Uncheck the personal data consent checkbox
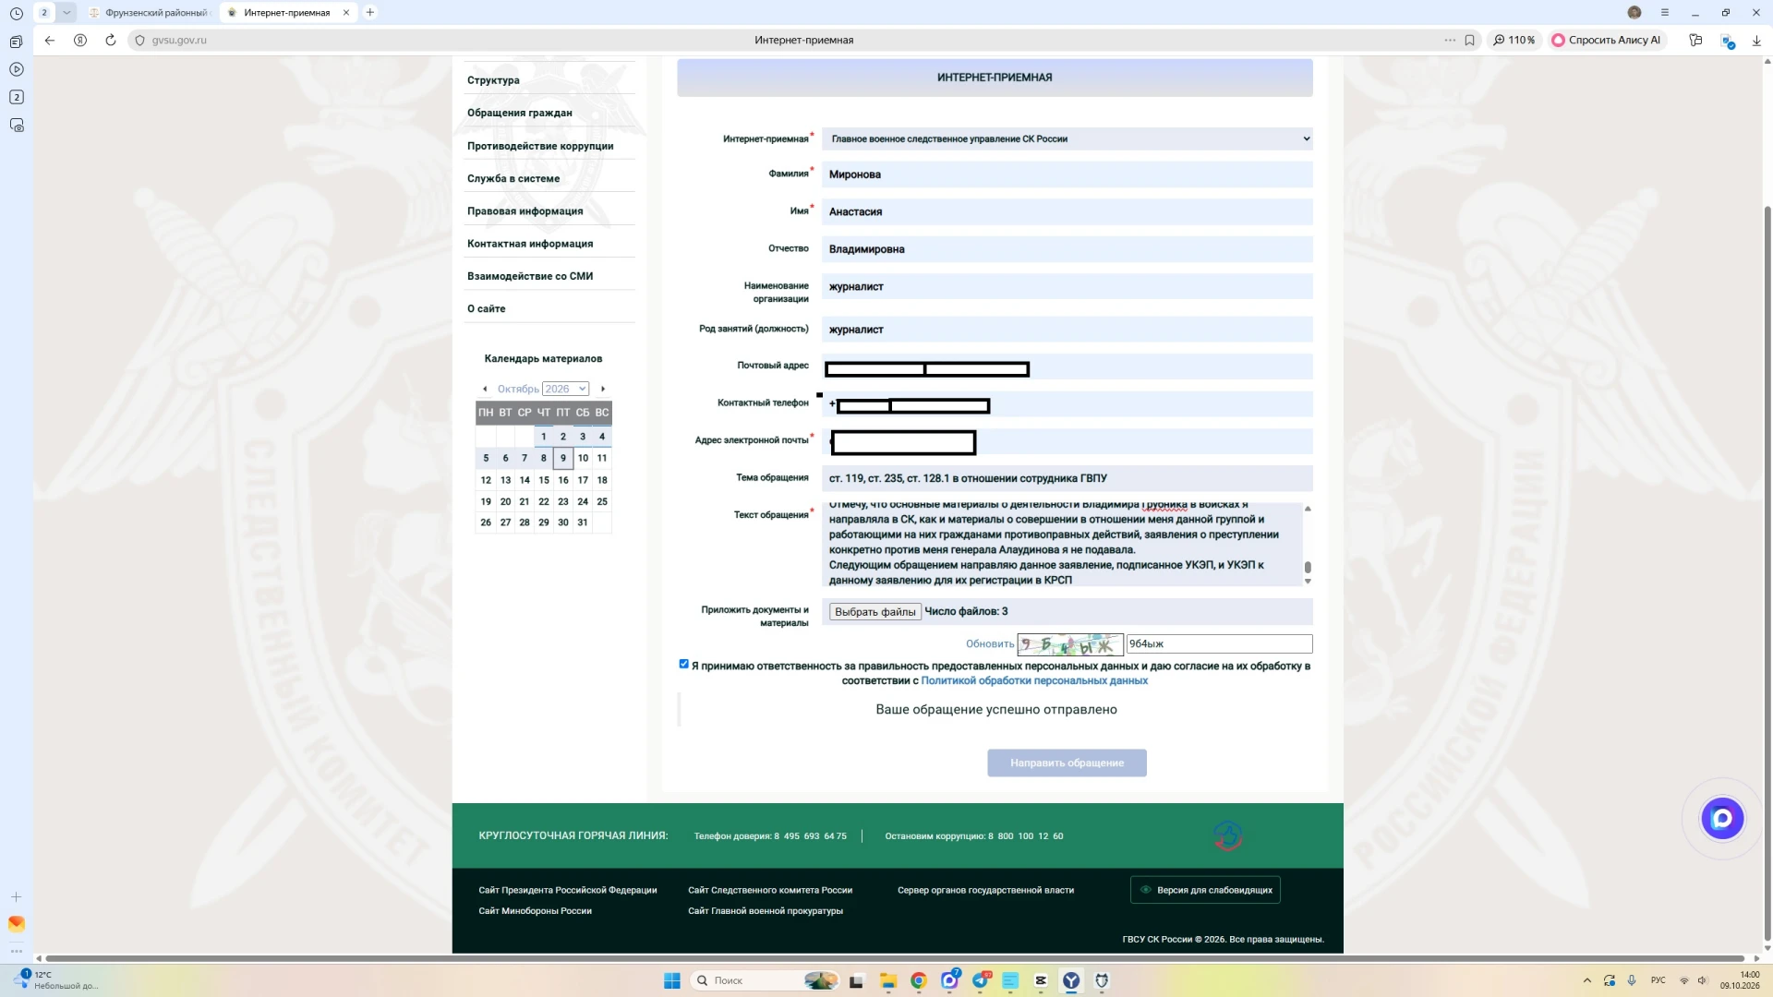This screenshot has width=1773, height=997. pos(684,664)
